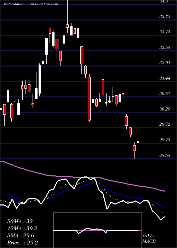
Task: Click the 30.87 price axis label
Action: (x=165, y=94)
